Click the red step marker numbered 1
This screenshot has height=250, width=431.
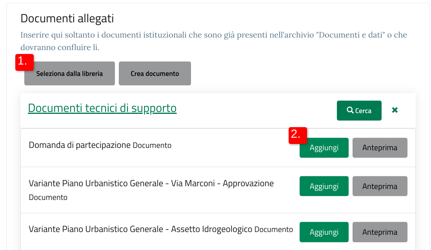click(24, 62)
